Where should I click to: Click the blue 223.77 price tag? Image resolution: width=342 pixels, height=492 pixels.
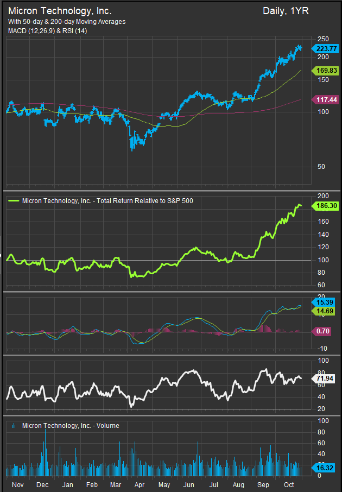[x=325, y=49]
